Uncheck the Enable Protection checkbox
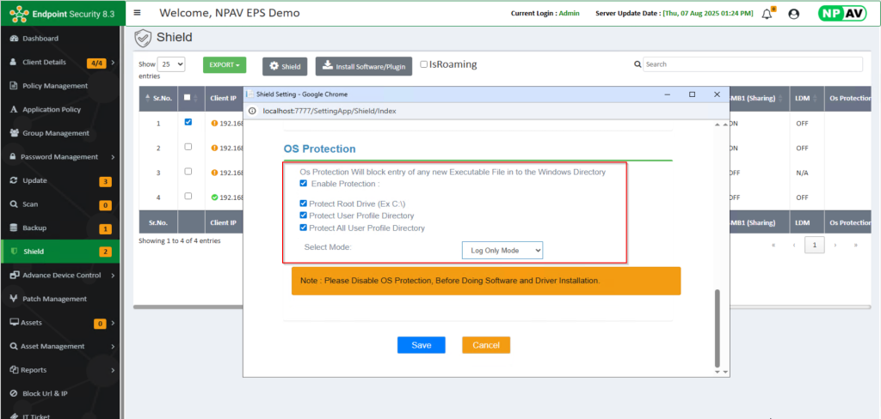The image size is (881, 419). pos(303,184)
